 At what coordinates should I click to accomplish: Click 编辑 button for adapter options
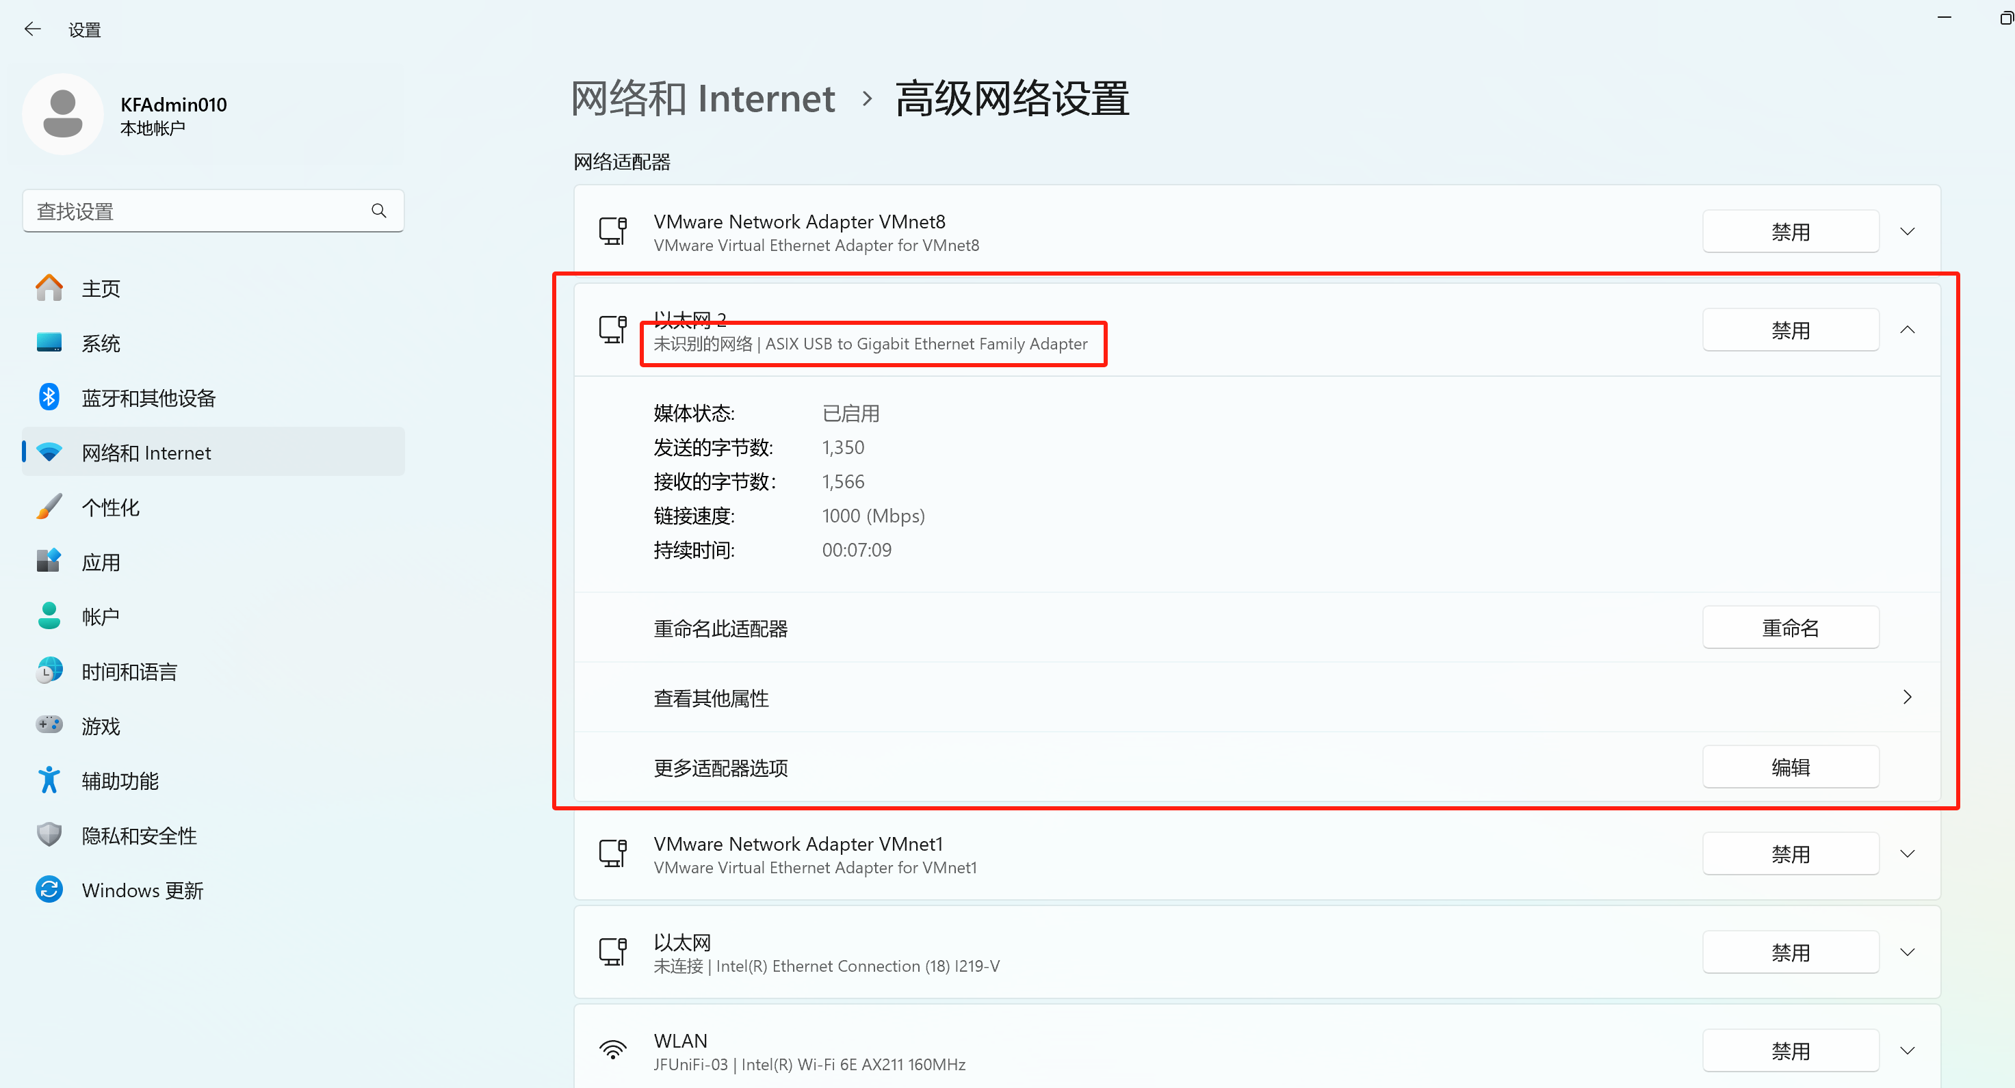pos(1790,767)
